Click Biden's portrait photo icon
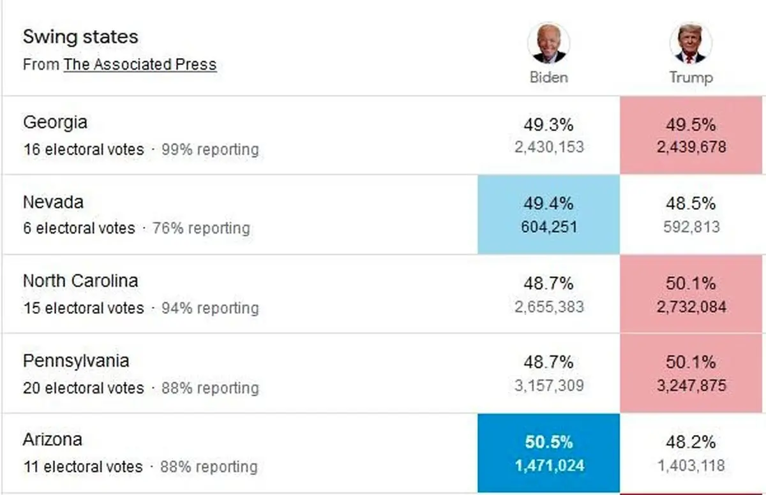The height and width of the screenshot is (495, 766). [x=548, y=43]
